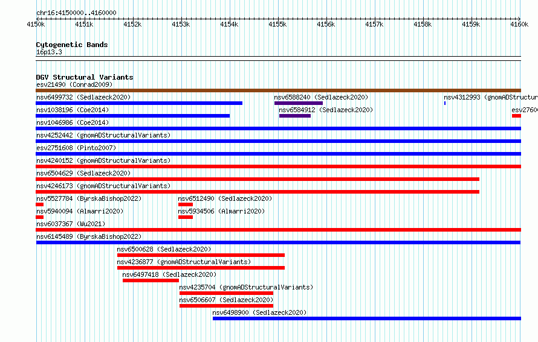Open nsv6506607 (Sedlazeck2020) label
The height and width of the screenshot is (342, 538).
point(226,300)
